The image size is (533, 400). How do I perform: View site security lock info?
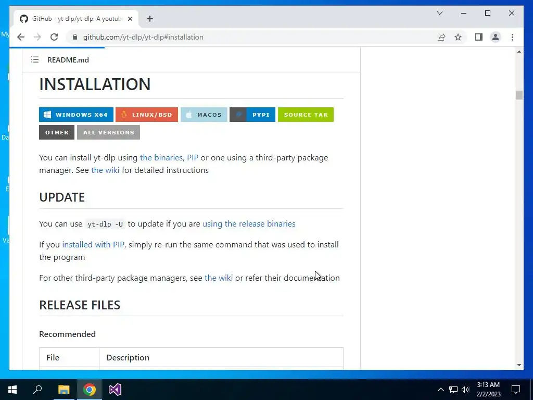click(75, 37)
